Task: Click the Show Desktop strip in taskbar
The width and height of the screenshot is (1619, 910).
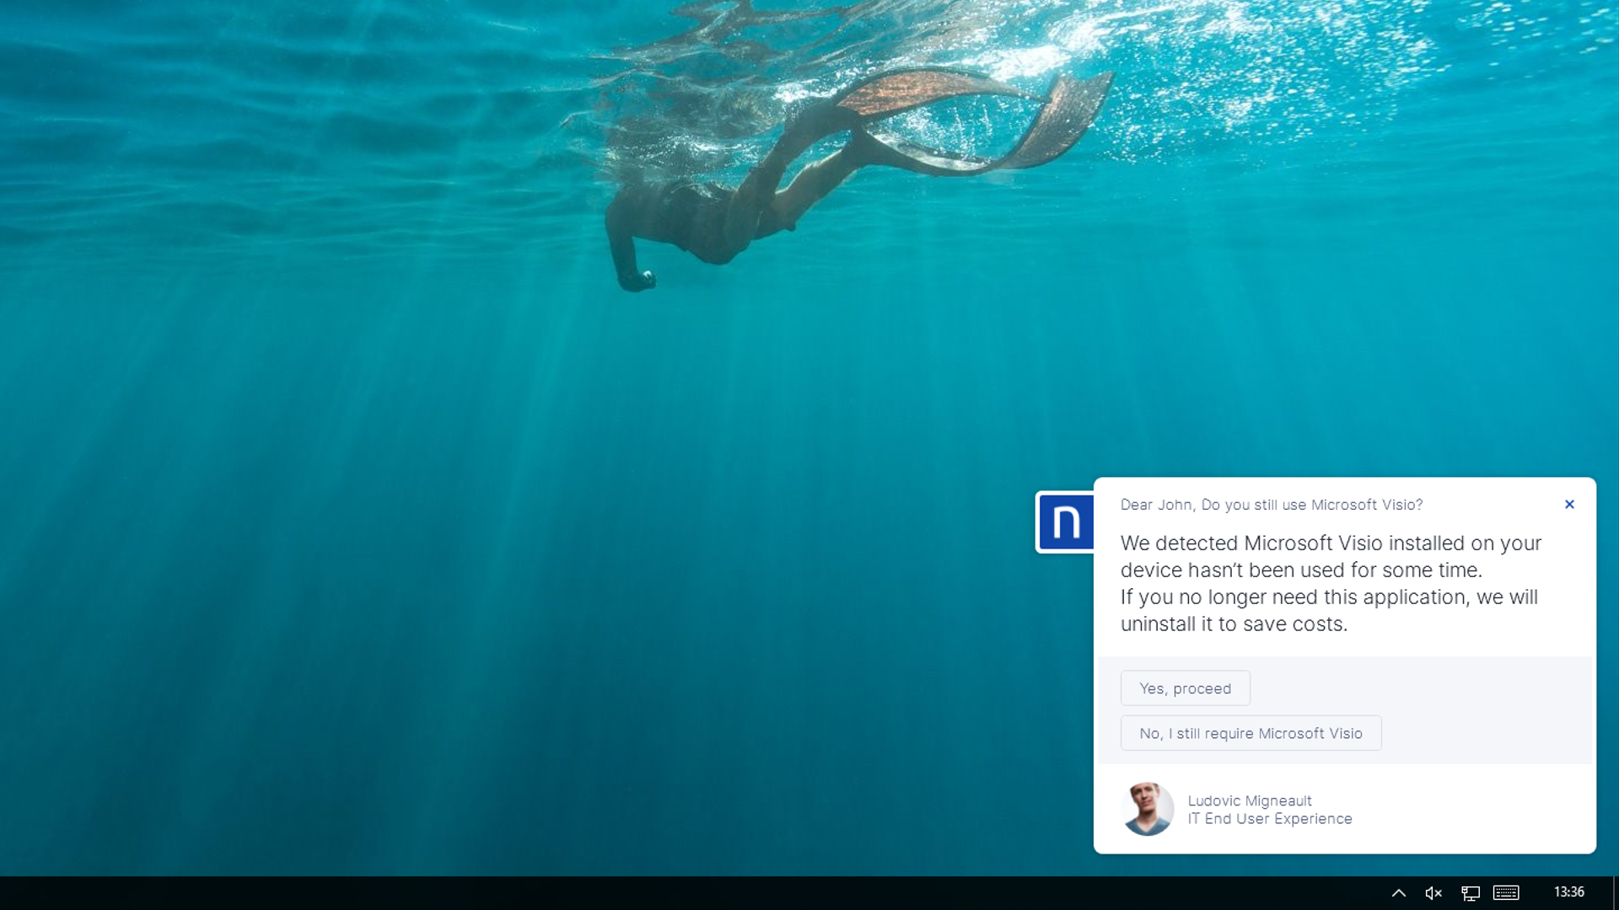Action: pyautogui.click(x=1615, y=893)
